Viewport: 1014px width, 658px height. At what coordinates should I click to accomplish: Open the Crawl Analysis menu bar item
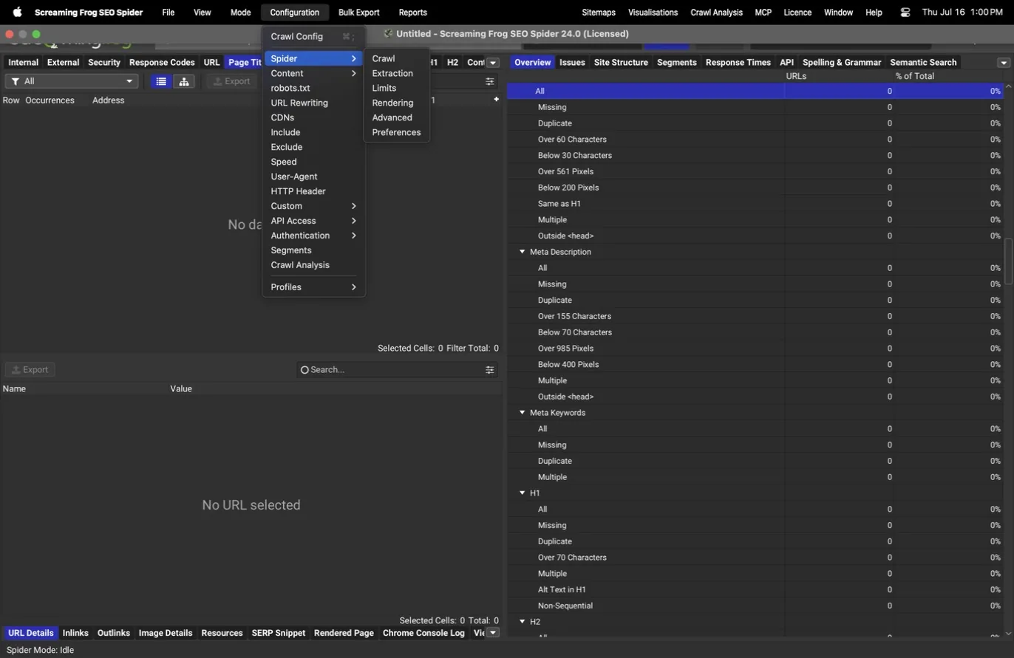pyautogui.click(x=716, y=13)
